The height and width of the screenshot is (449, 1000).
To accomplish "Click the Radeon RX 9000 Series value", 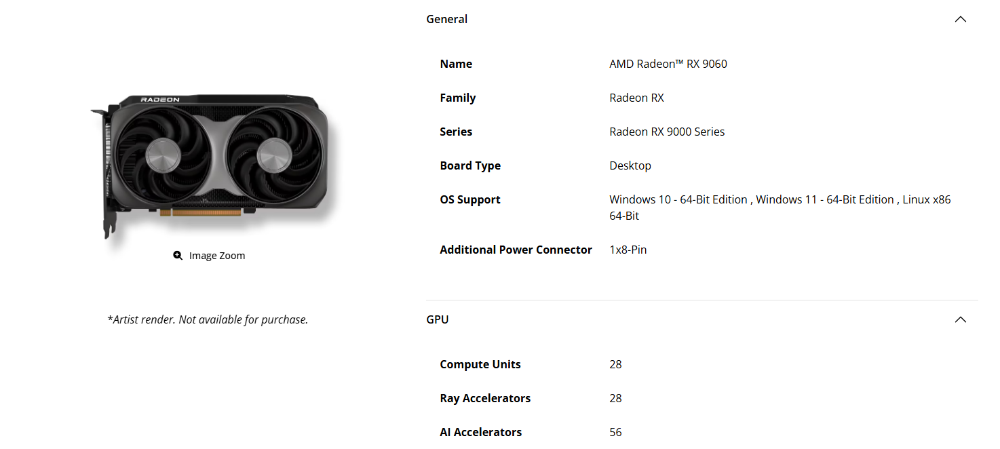I will click(x=667, y=132).
